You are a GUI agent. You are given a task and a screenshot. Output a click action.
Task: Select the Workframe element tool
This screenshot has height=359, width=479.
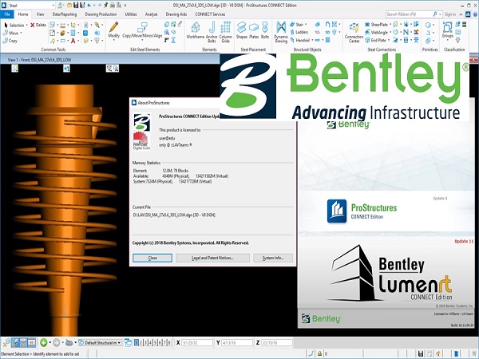[x=196, y=30]
